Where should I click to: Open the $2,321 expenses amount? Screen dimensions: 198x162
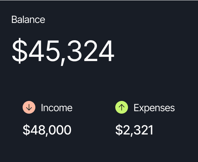coord(134,130)
